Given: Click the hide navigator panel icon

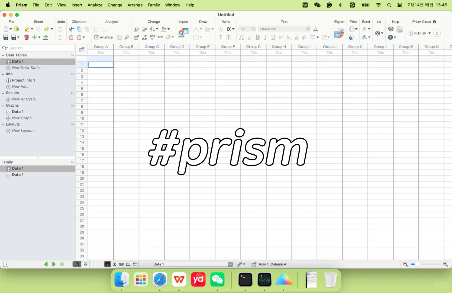Looking at the screenshot, I should tap(6, 264).
